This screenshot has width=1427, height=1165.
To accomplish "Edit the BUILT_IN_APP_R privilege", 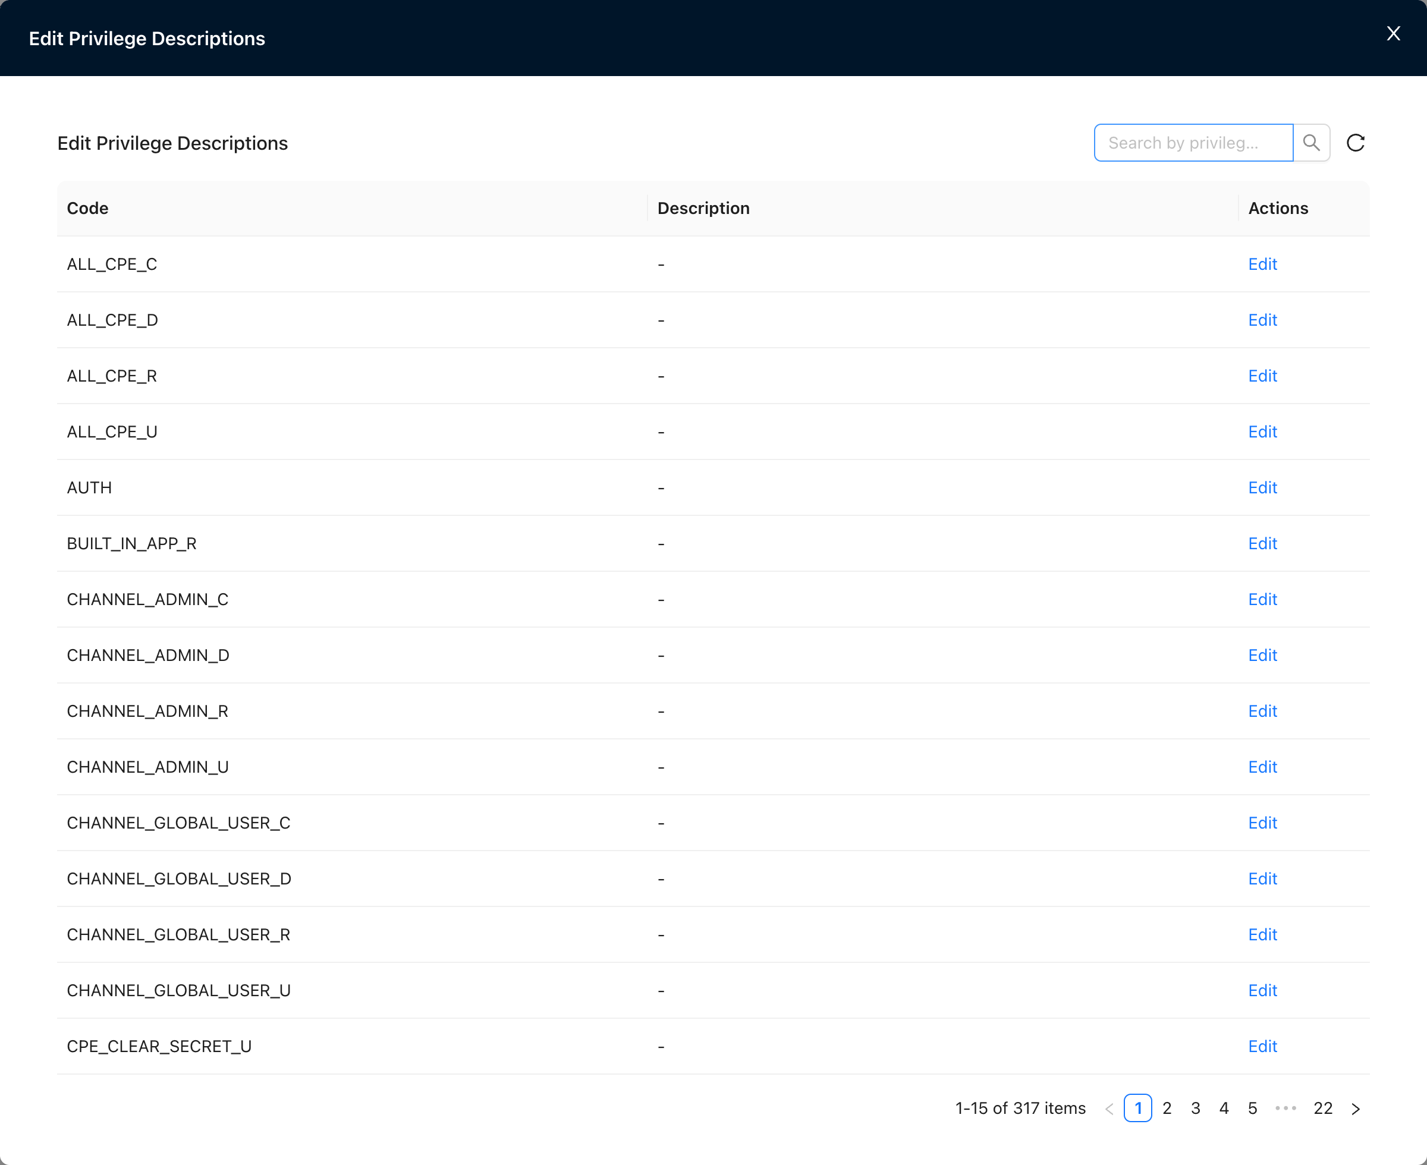I will tap(1262, 543).
